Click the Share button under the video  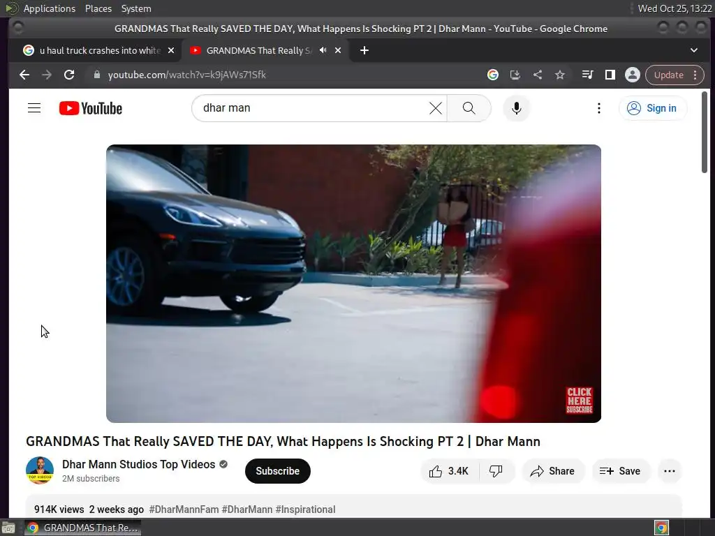point(552,471)
